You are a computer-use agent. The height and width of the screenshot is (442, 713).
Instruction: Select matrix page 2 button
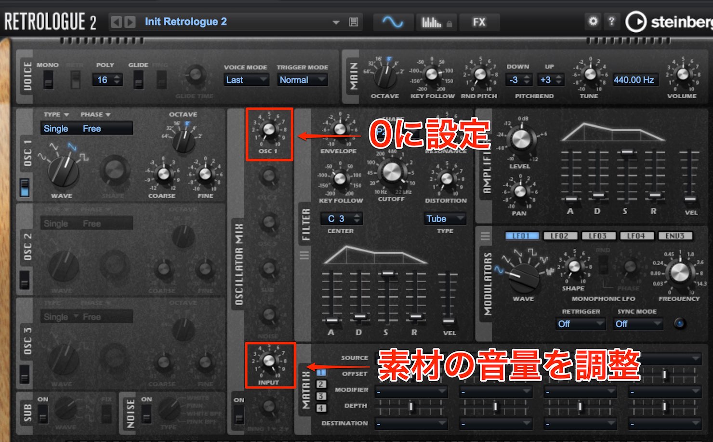[x=321, y=384]
